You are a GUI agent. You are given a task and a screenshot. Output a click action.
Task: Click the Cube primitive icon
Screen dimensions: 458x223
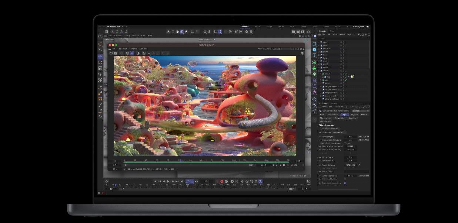pos(314,49)
